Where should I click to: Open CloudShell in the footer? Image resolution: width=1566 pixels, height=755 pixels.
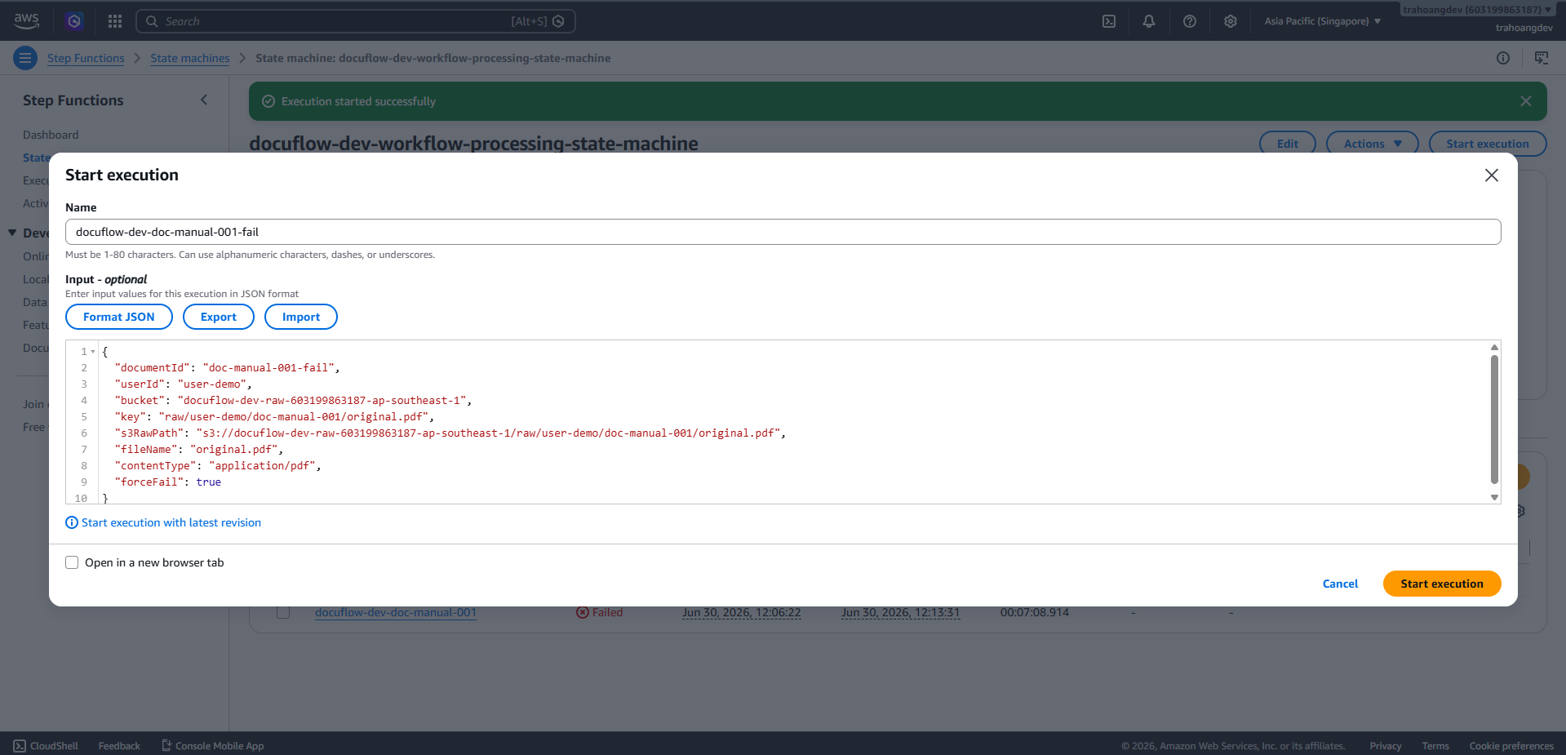[x=46, y=746]
